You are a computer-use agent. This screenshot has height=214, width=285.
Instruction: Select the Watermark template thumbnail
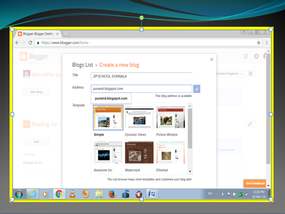pos(139,152)
